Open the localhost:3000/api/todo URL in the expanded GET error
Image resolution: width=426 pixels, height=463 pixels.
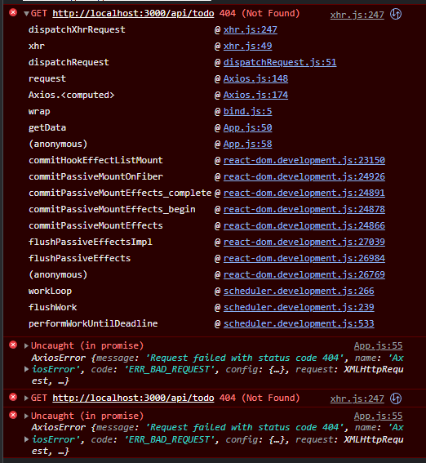point(133,13)
